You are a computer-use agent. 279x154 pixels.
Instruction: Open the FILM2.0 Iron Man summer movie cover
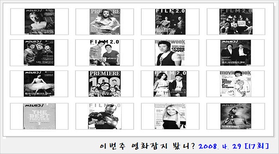pyautogui.click(x=104, y=116)
